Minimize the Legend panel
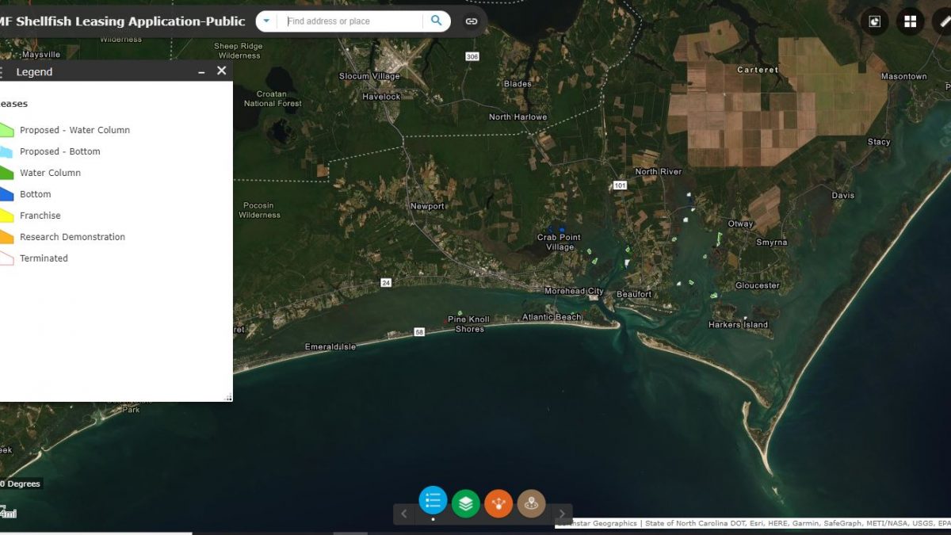 tap(201, 72)
